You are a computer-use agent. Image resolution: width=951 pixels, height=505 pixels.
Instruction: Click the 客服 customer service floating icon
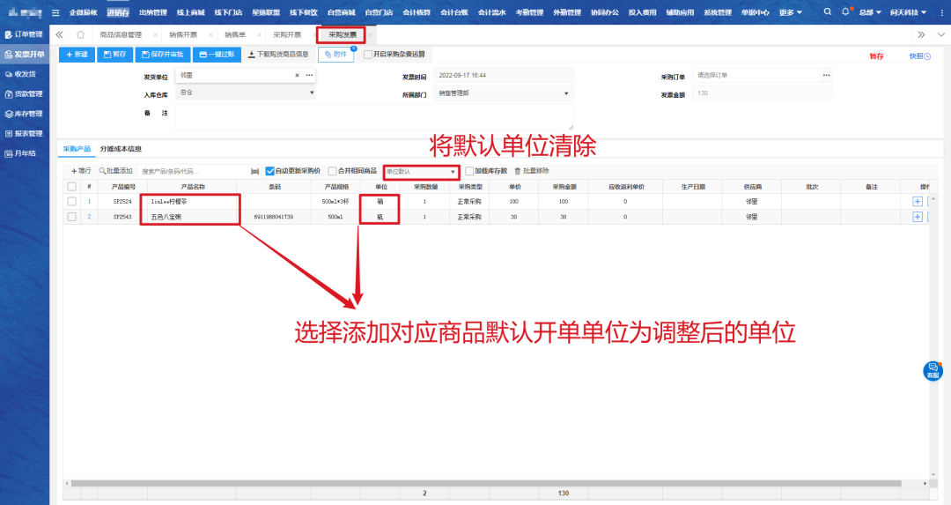click(933, 371)
